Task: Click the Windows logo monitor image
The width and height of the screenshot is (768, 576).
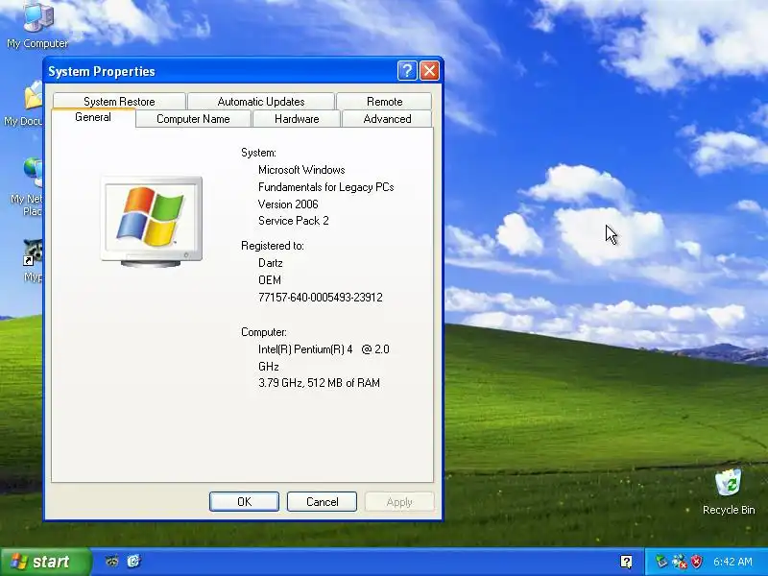Action: [152, 222]
